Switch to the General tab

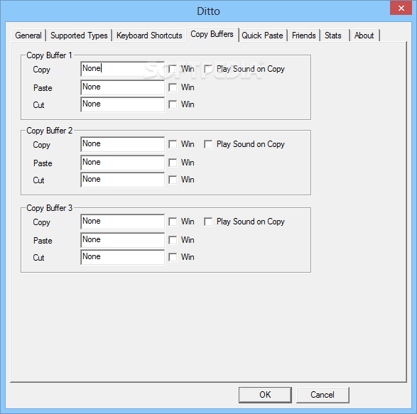(28, 36)
